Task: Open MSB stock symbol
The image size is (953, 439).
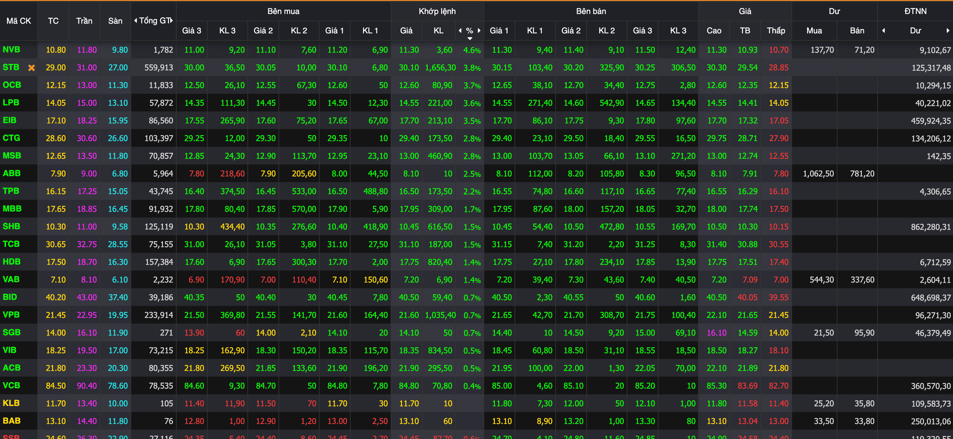Action: pyautogui.click(x=12, y=155)
